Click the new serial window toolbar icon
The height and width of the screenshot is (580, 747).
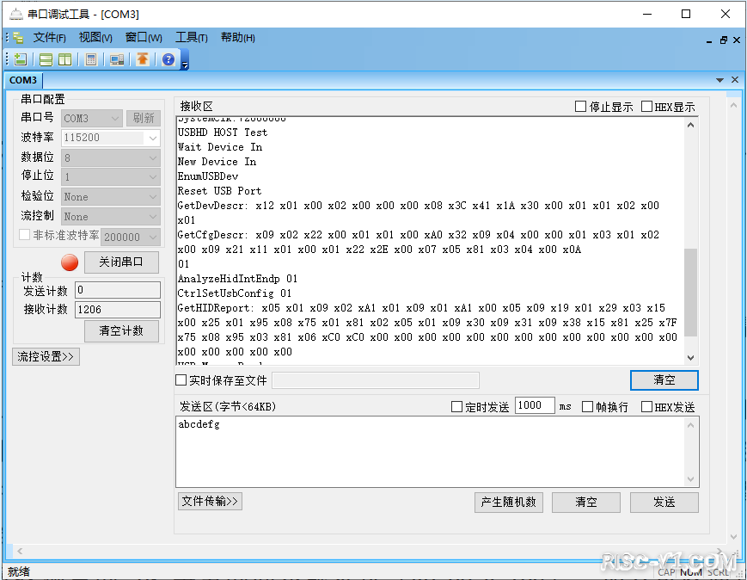[x=21, y=59]
